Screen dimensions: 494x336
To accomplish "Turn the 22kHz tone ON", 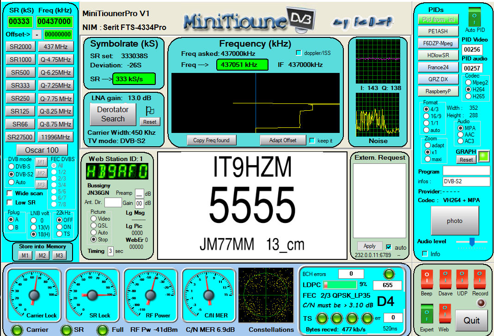I will coord(59,227).
